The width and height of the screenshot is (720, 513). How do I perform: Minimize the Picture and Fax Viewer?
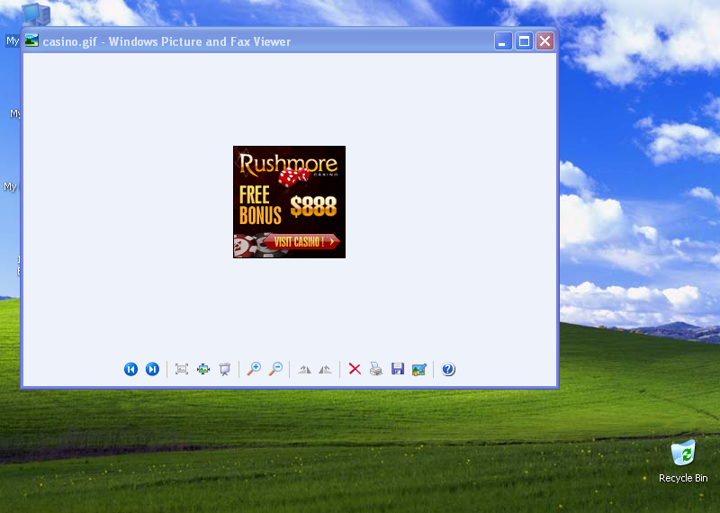click(503, 41)
